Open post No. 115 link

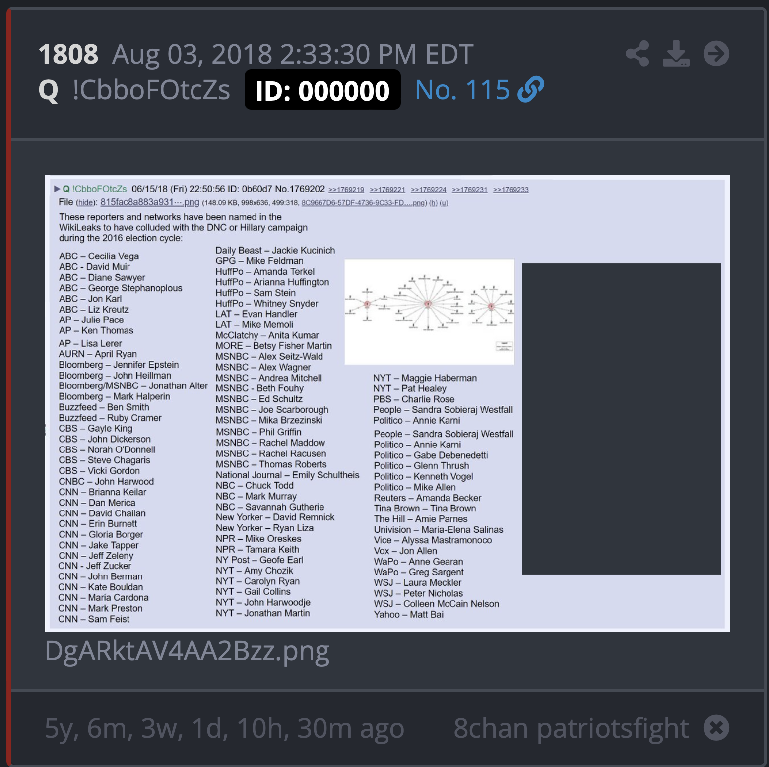pos(462,90)
